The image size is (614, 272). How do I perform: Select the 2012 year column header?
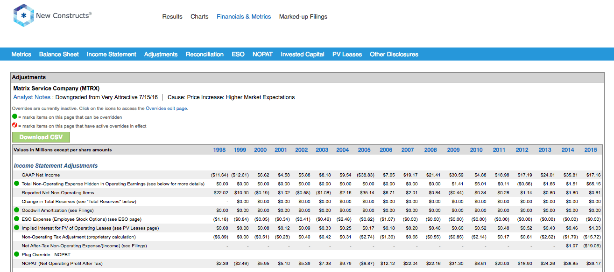(522, 150)
